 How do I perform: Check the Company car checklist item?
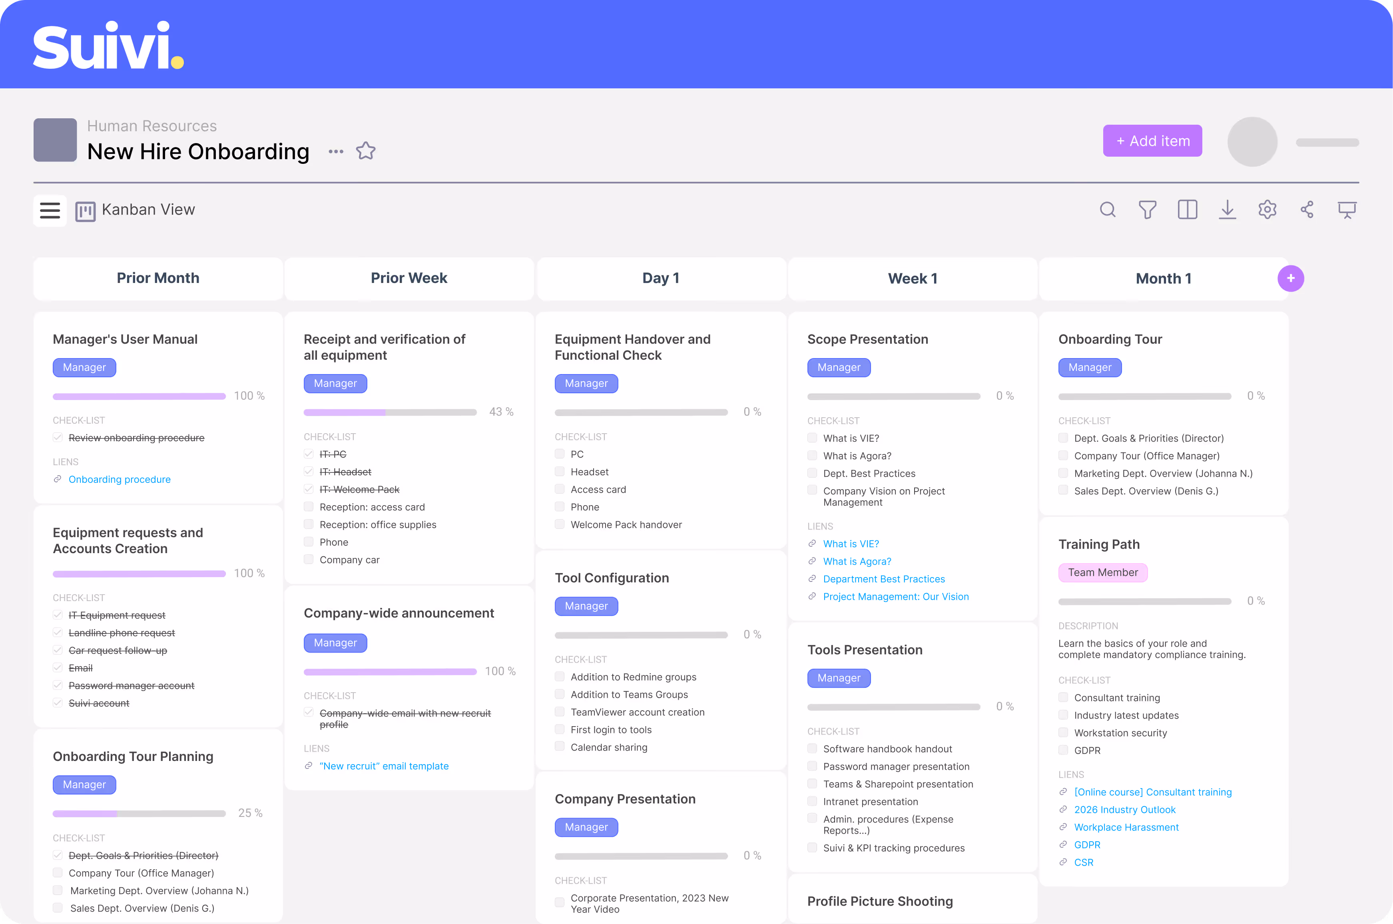click(309, 559)
